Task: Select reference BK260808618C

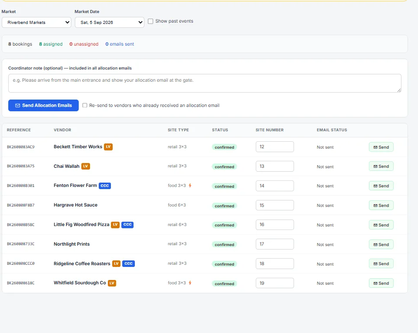Action: pos(21,283)
